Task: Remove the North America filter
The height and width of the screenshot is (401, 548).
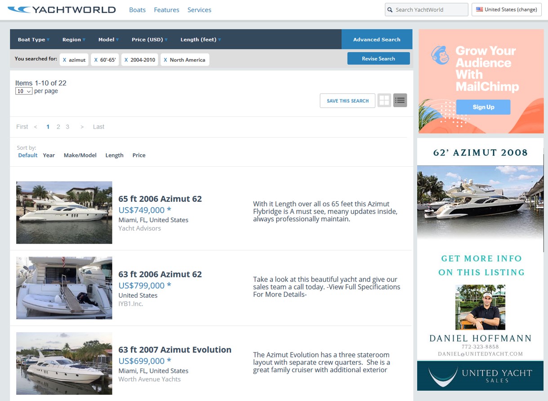Action: [x=165, y=60]
